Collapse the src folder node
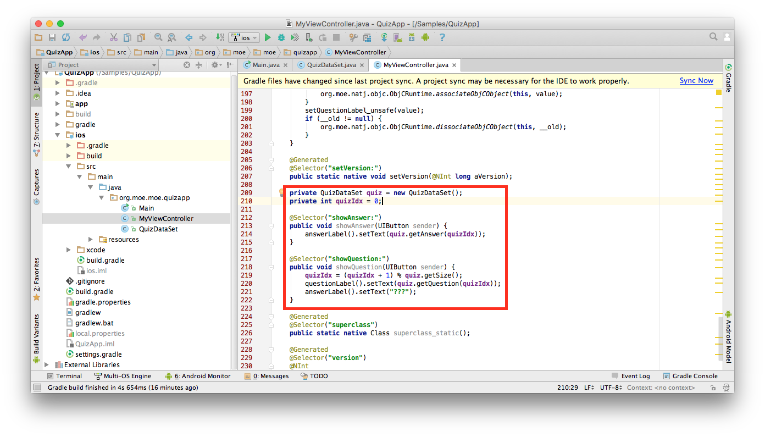 (x=69, y=166)
